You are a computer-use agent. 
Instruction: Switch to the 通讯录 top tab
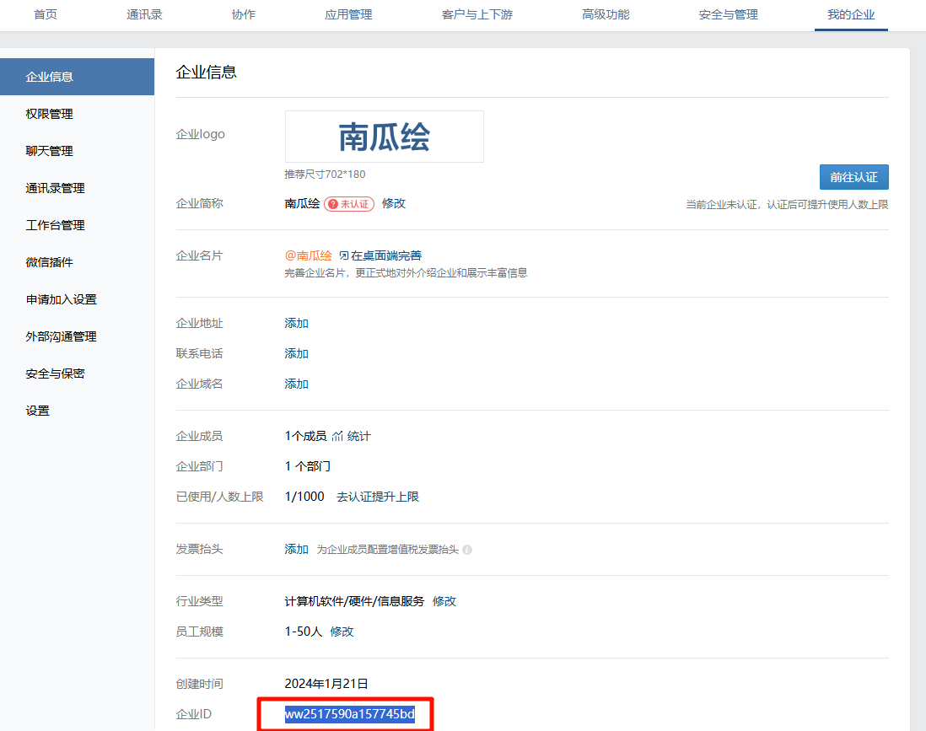[x=144, y=14]
